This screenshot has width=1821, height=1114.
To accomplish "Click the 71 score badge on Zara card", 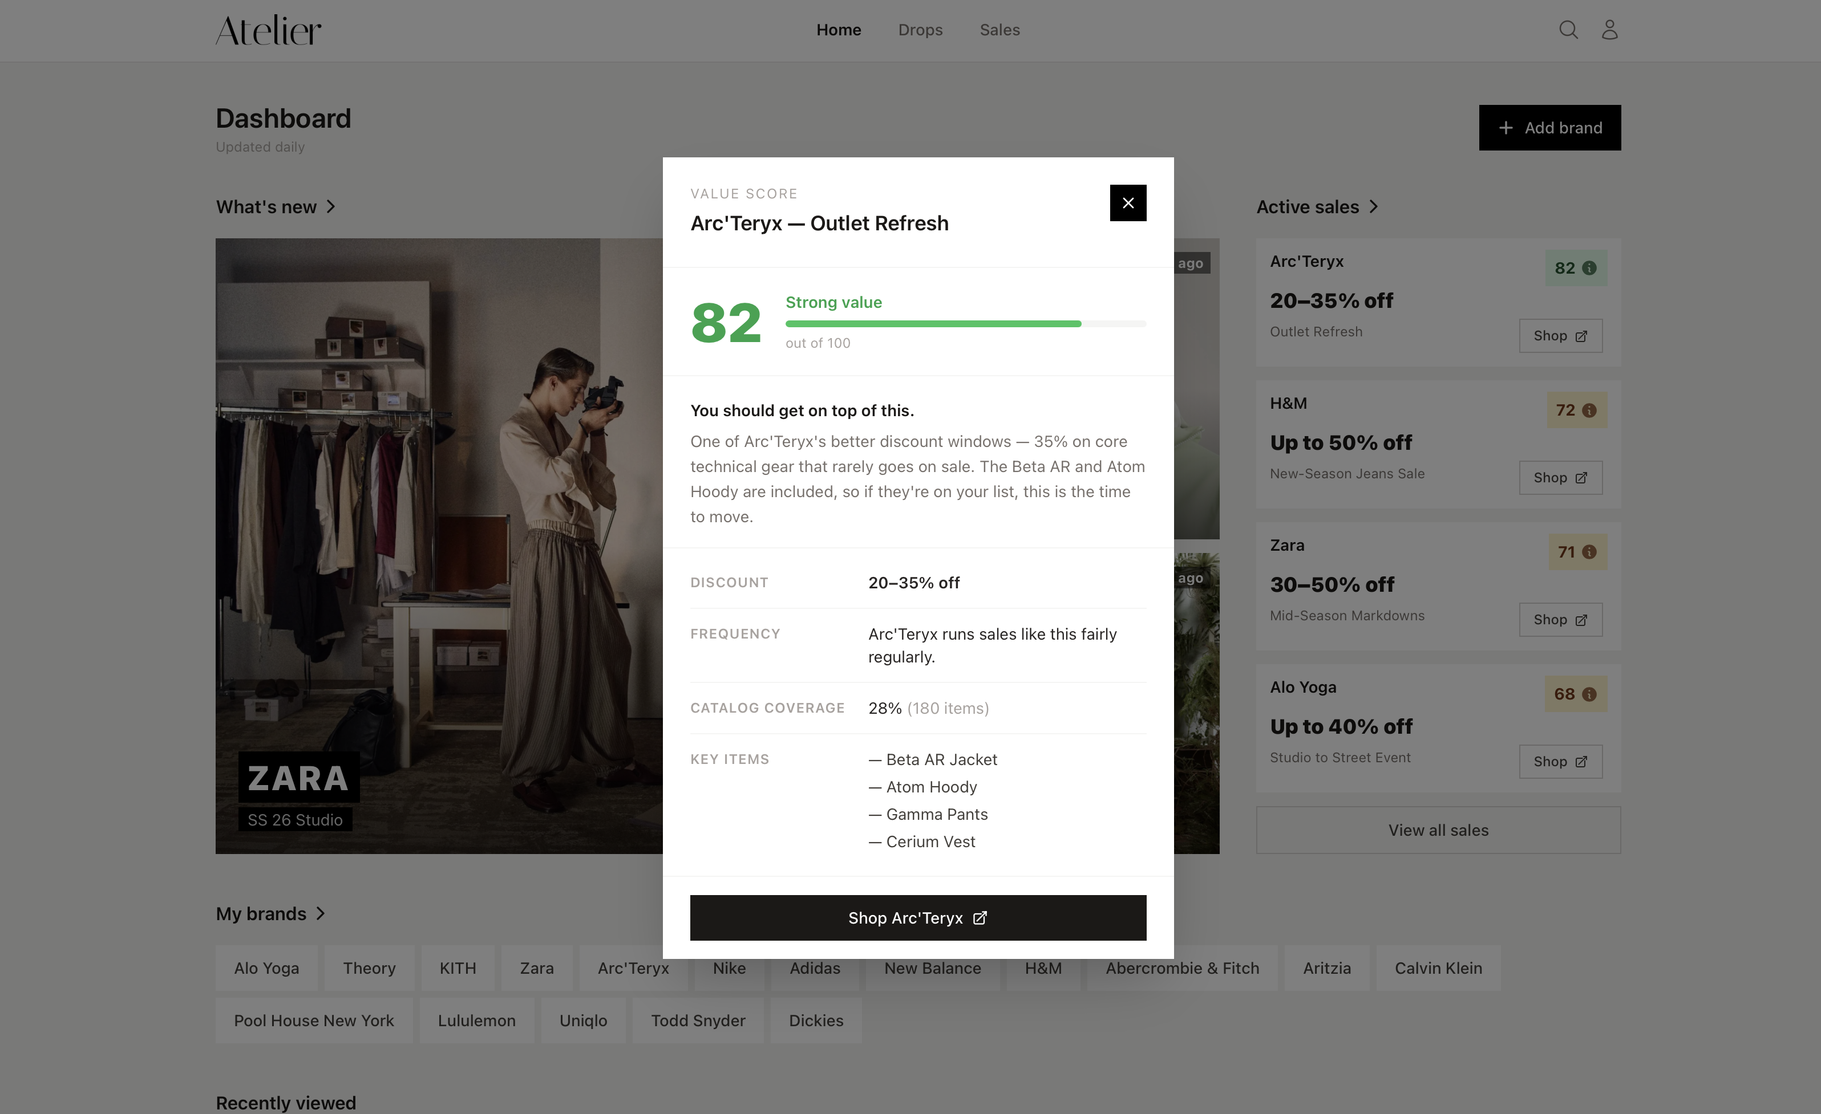I will [x=1577, y=552].
